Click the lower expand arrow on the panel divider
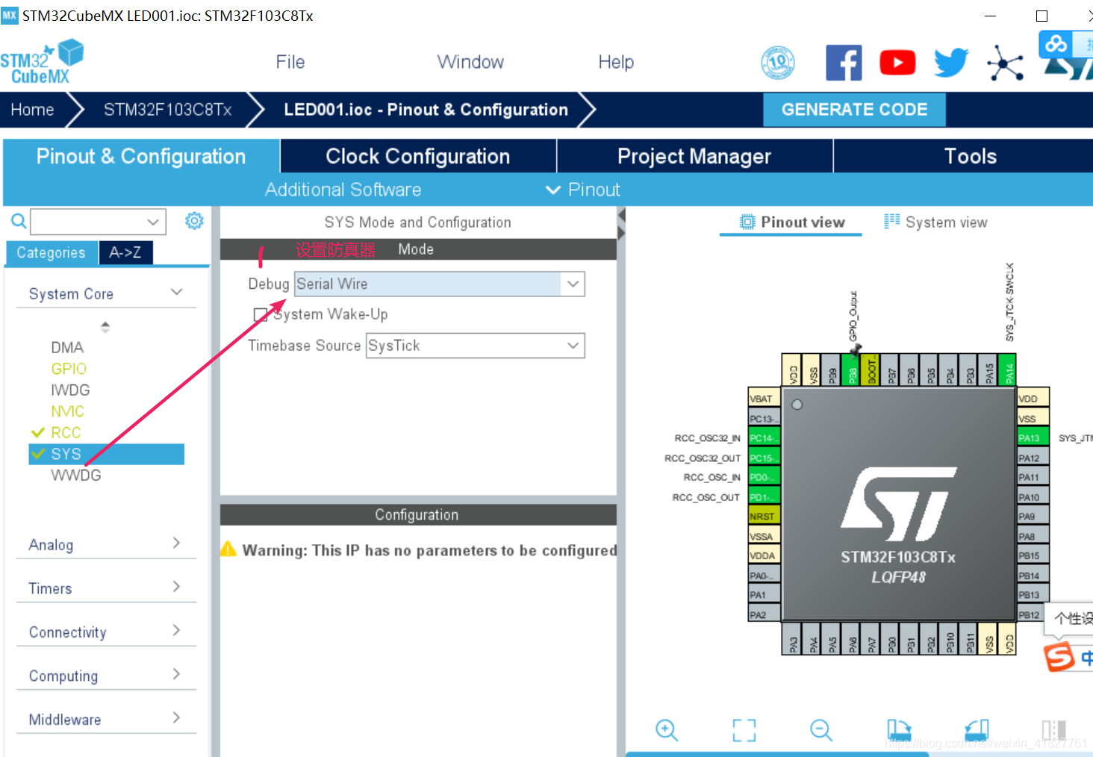Viewport: 1093px width, 757px height. [621, 233]
